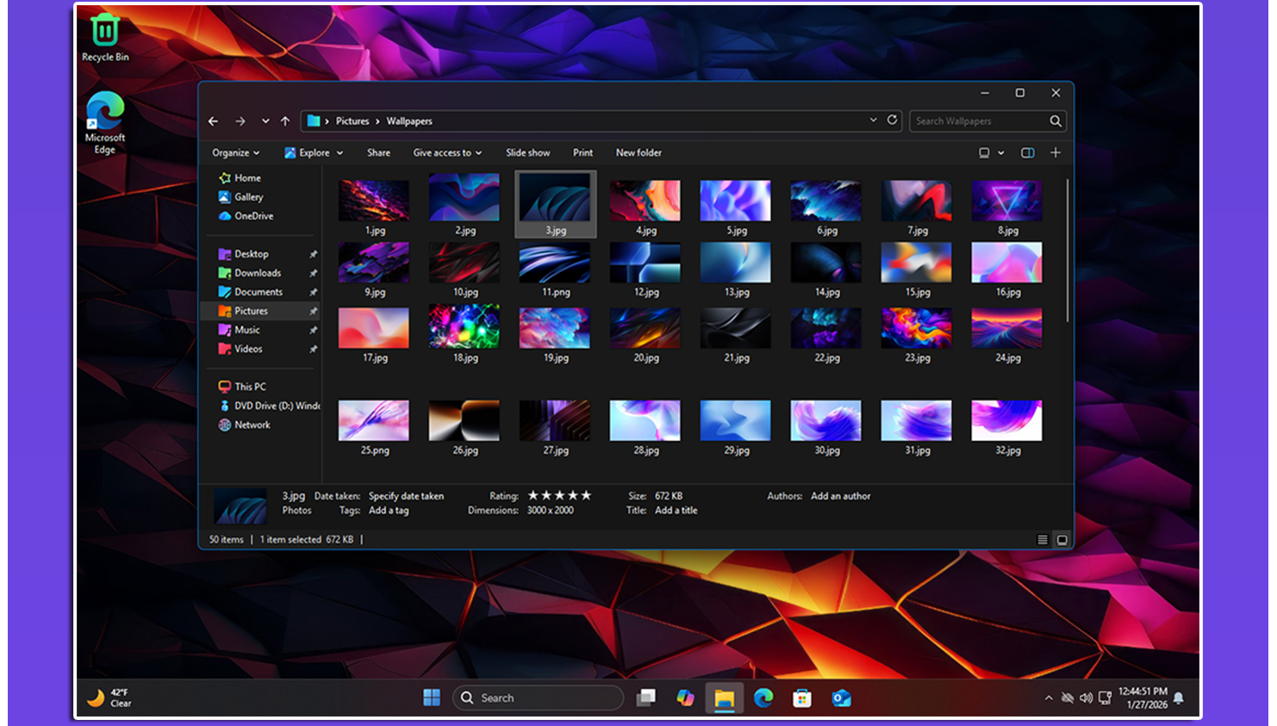Select the 18.jpg thumbnail
Image resolution: width=1277 pixels, height=726 pixels.
point(464,328)
